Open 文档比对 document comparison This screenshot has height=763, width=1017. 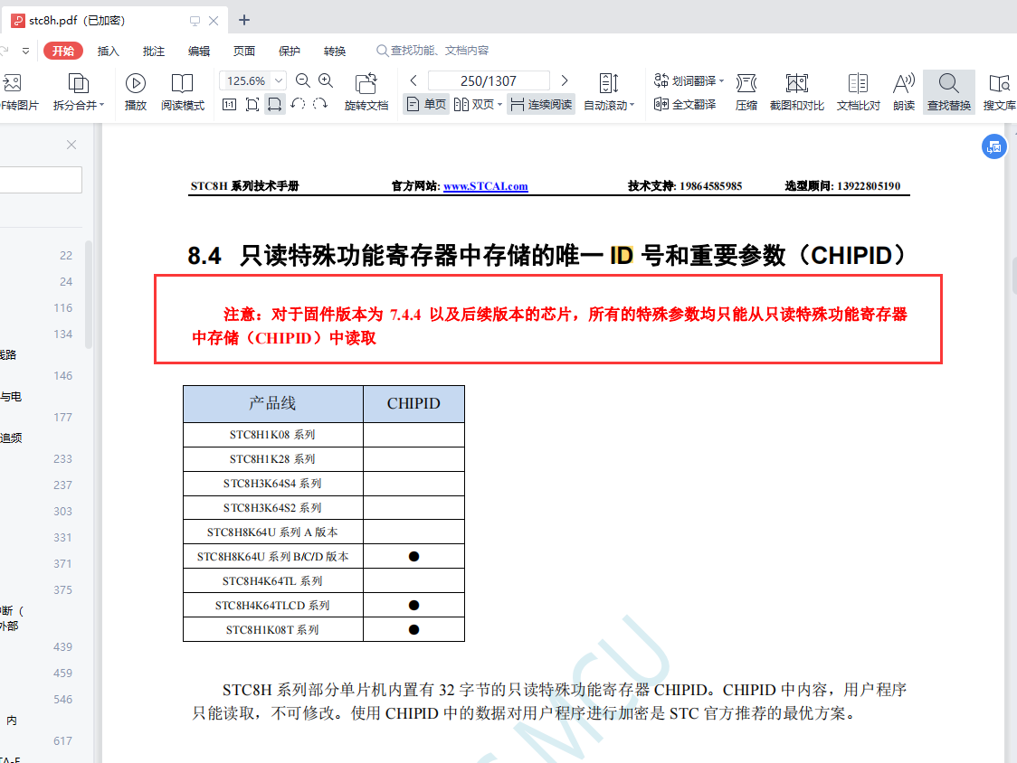click(858, 91)
